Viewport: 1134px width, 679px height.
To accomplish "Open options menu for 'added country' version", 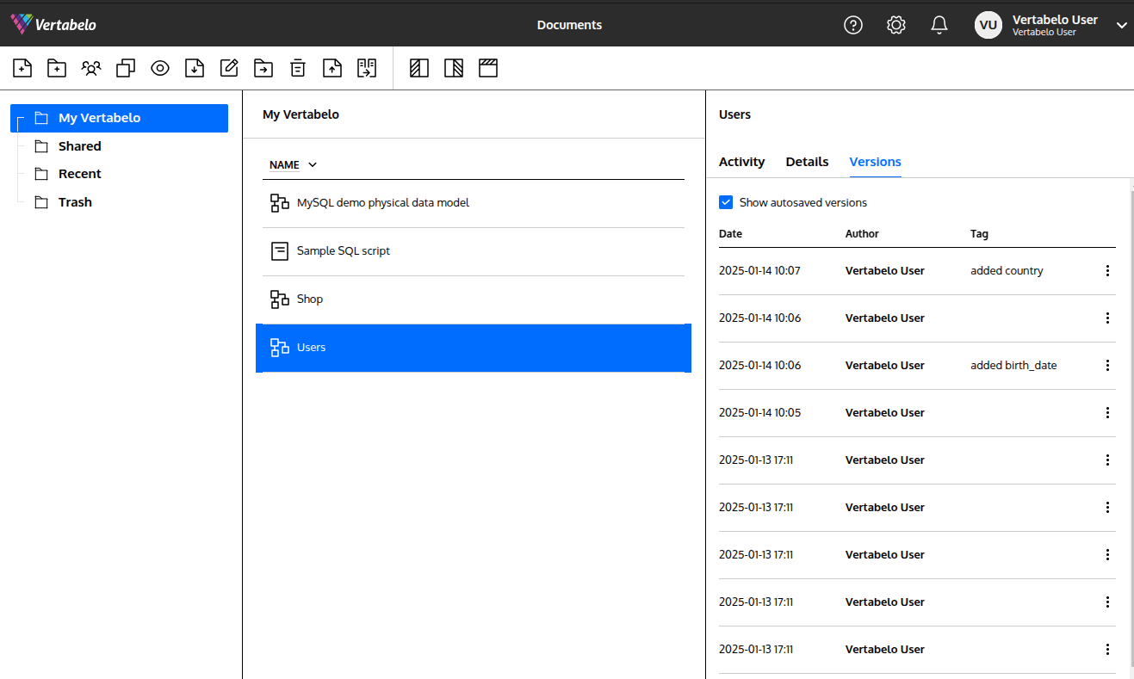I will point(1107,270).
